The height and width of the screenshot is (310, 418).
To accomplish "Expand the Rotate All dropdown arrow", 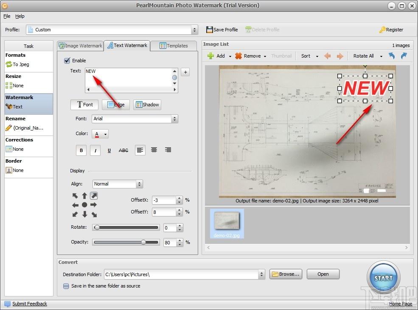I will pos(381,56).
